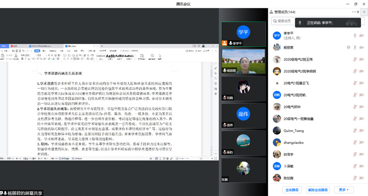This screenshot has height=196, width=368.
Task: Click disabled camera icon for 陈加南
Action: (362, 178)
